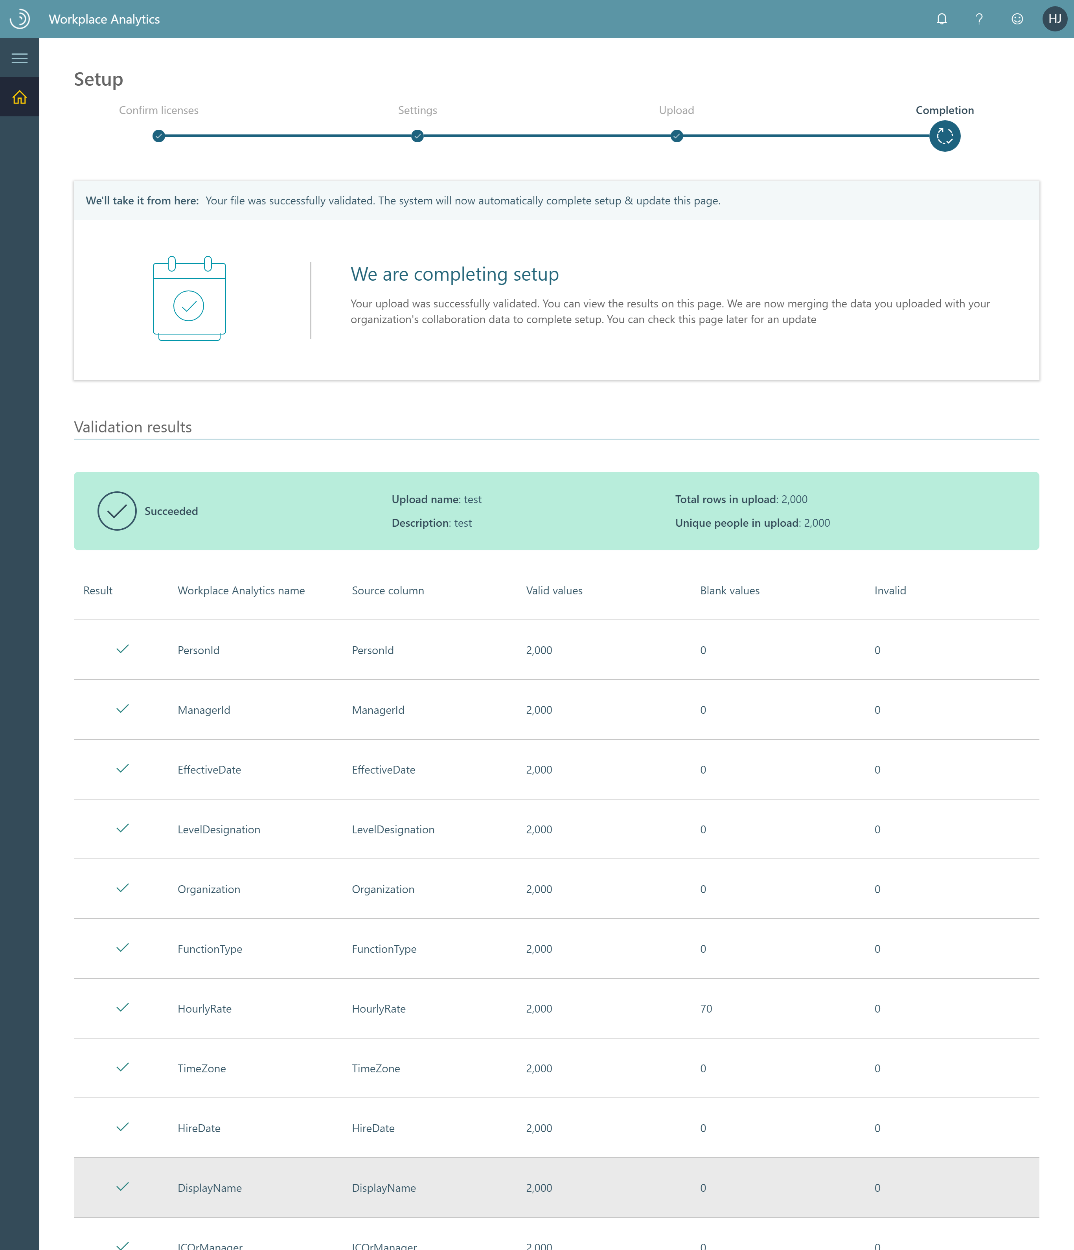Select the HourlyRate row
The height and width of the screenshot is (1250, 1074).
pos(556,1008)
